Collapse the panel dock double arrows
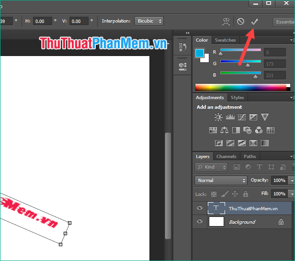Image resolution: width=295 pixels, height=261 pixels. 187,33
